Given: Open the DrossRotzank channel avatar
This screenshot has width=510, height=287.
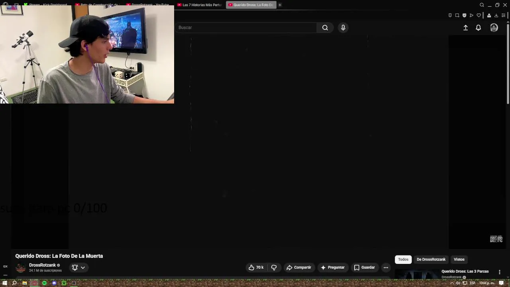Looking at the screenshot, I should click(x=21, y=268).
